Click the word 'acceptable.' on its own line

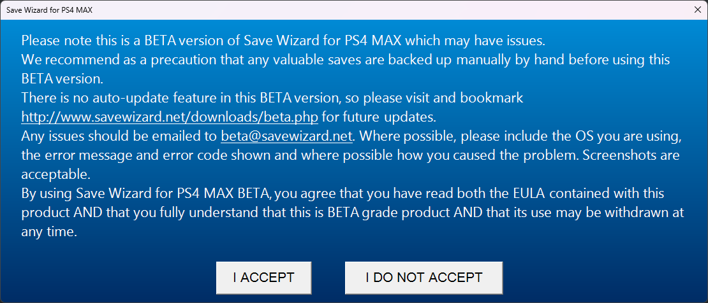[55, 174]
